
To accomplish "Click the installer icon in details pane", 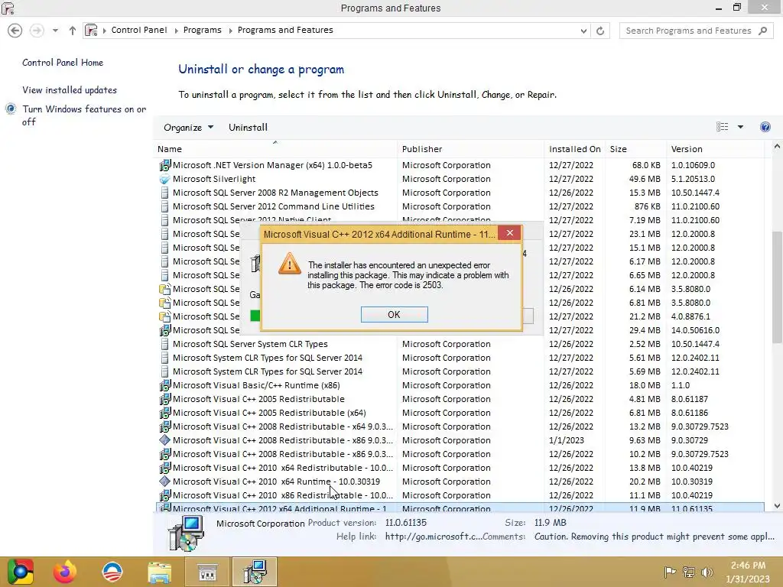I will pyautogui.click(x=187, y=533).
